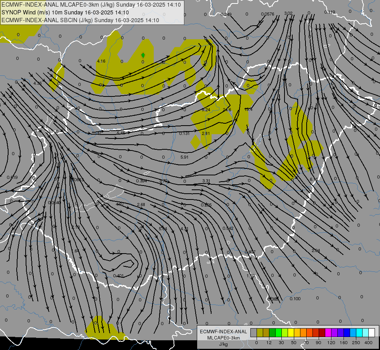Click the map value 5.45

pos(121,133)
